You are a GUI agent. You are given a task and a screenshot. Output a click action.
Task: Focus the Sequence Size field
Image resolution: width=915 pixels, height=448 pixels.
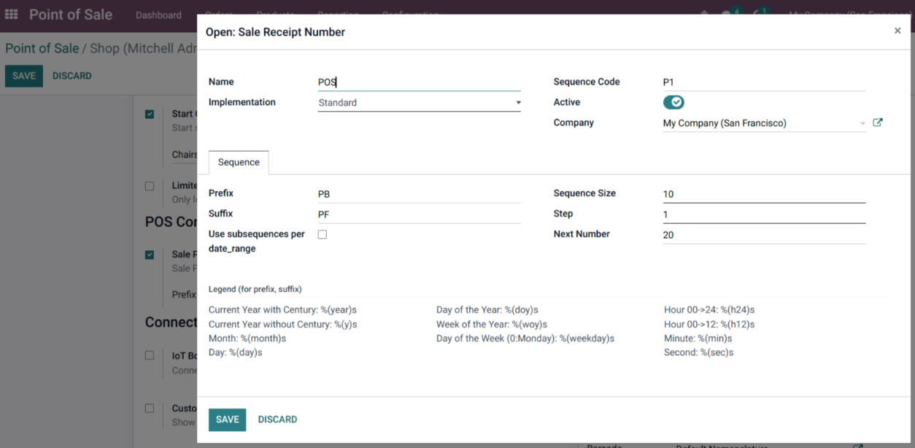764,194
